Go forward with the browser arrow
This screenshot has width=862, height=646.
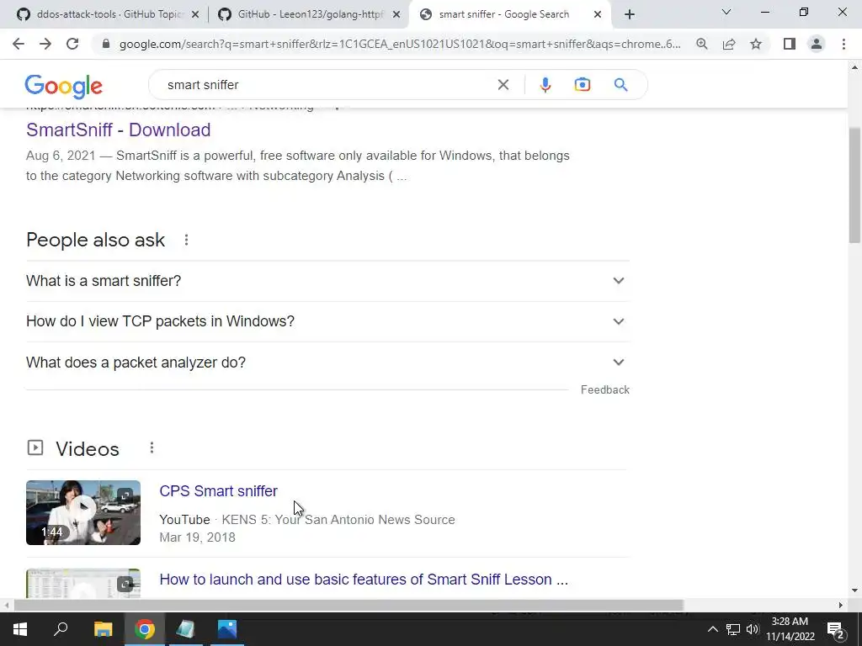45,44
